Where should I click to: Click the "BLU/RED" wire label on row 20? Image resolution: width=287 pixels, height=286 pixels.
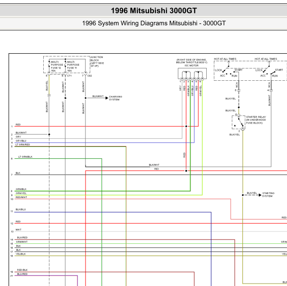22,274
